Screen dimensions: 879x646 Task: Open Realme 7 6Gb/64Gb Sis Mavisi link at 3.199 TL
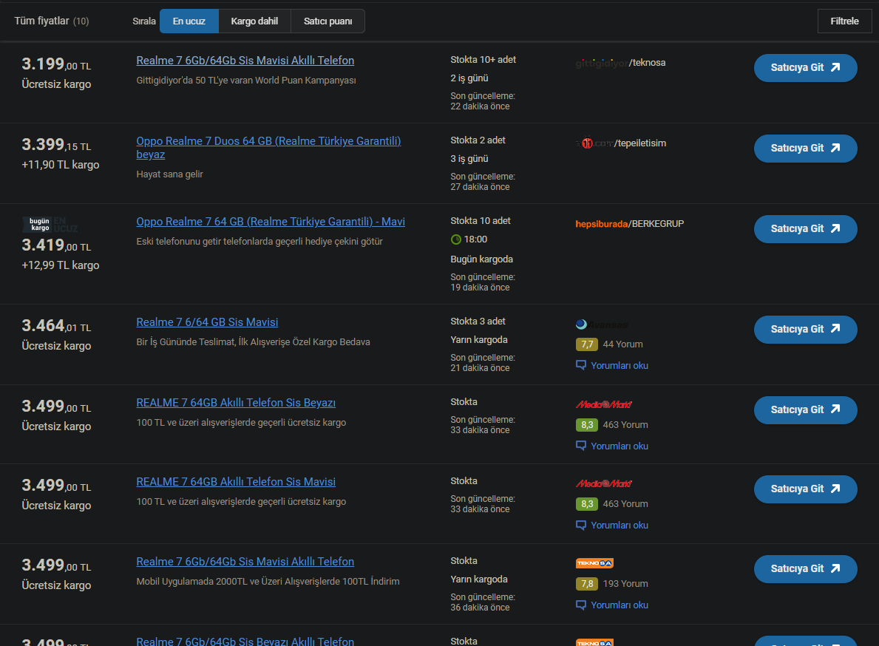click(245, 61)
